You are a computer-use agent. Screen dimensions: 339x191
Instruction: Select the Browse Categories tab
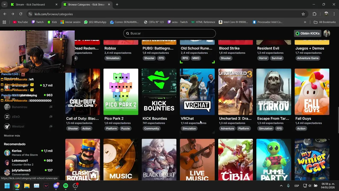[x=86, y=5]
